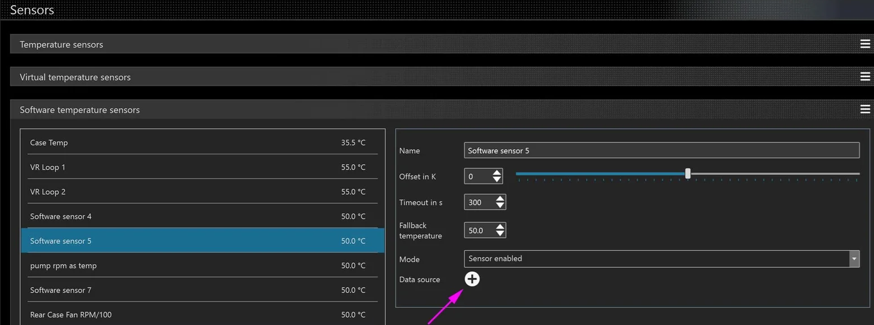Increase Timeout in s with up arrow
The image size is (874, 325).
click(x=500, y=199)
